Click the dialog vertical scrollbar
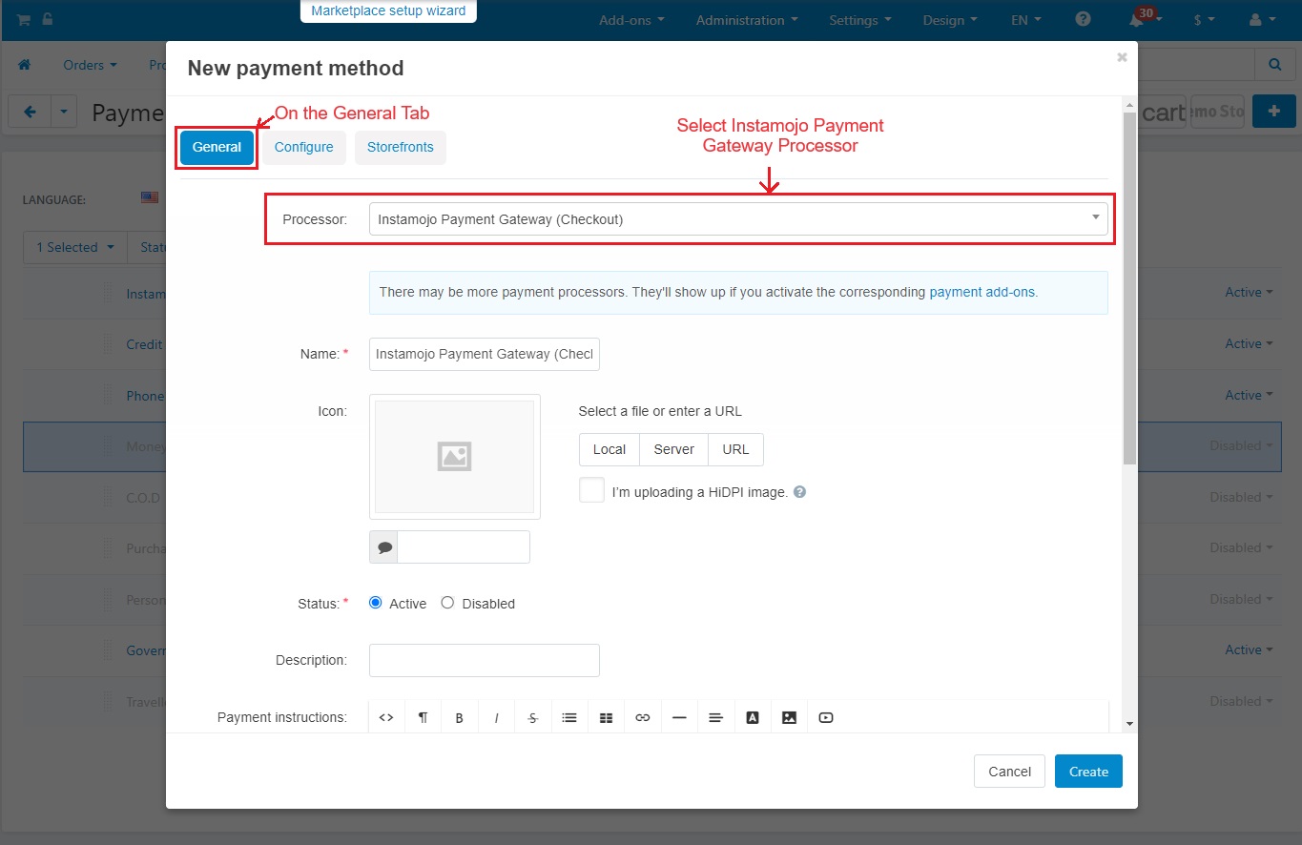This screenshot has height=845, width=1302. (x=1130, y=291)
